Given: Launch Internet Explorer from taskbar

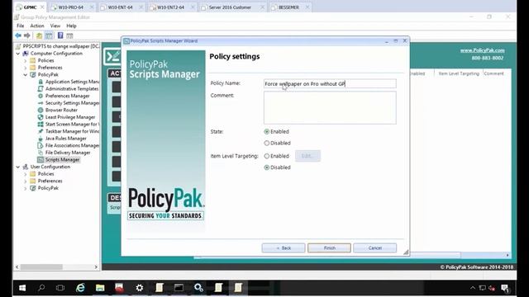Looking at the screenshot, I should point(80,288).
